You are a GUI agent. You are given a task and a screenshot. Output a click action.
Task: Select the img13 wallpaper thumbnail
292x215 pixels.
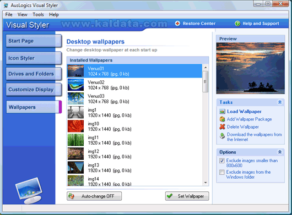click(x=75, y=167)
